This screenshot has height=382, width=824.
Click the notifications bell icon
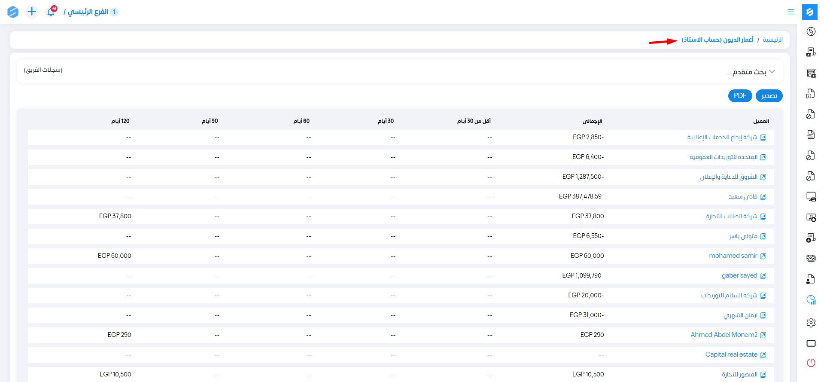click(51, 12)
